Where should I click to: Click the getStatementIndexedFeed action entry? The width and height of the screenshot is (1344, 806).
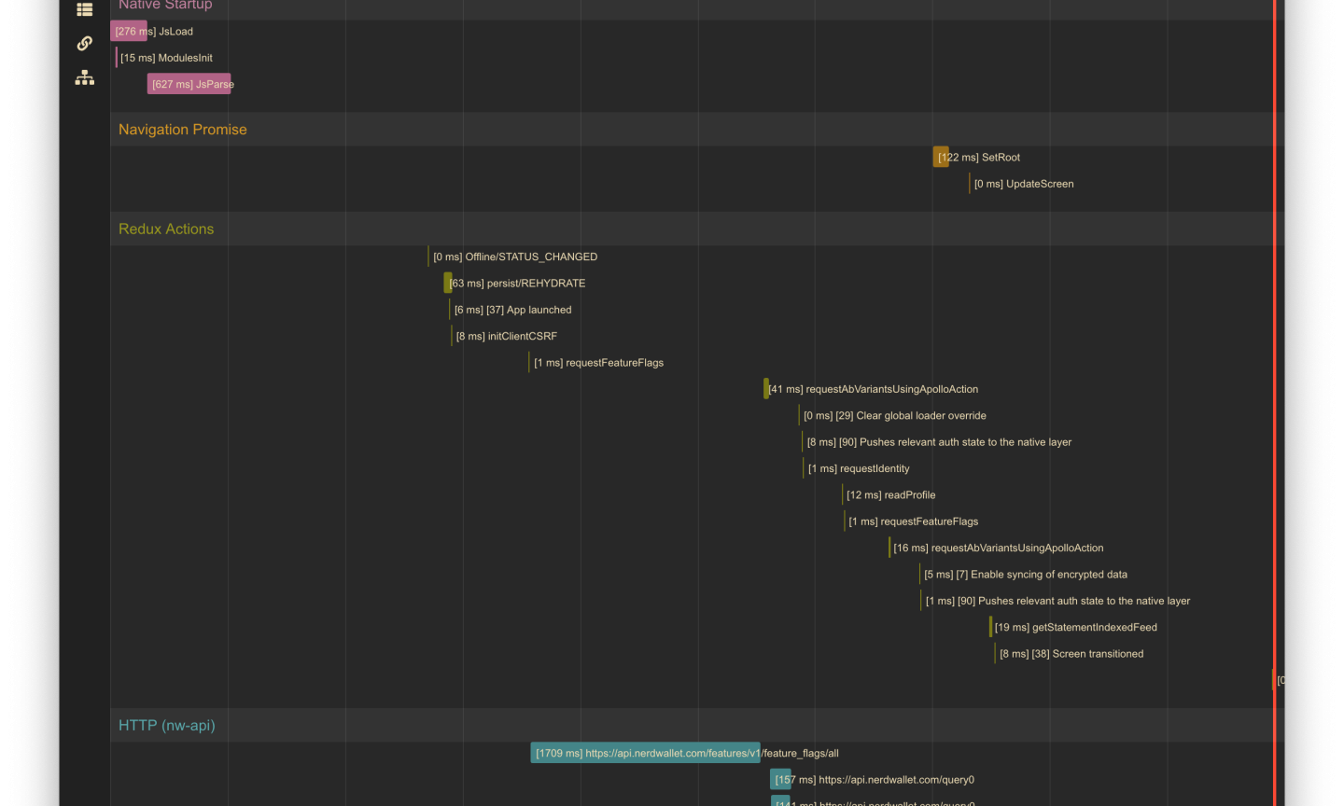click(x=1074, y=628)
